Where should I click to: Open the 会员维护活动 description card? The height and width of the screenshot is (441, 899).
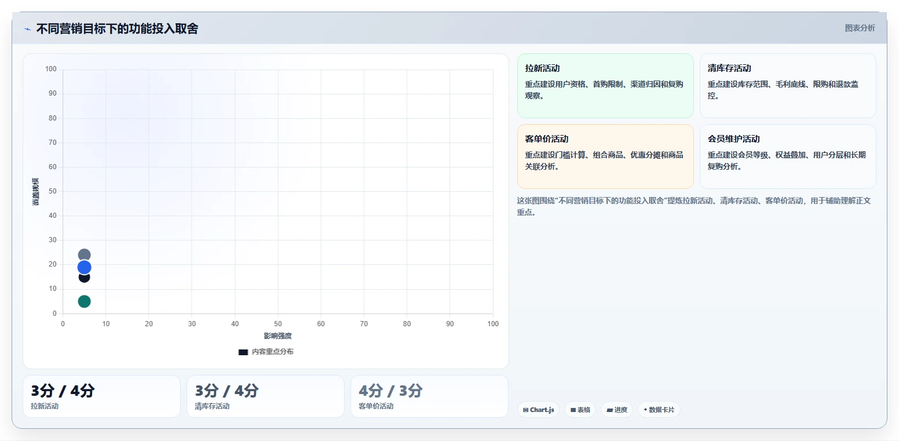coord(788,156)
